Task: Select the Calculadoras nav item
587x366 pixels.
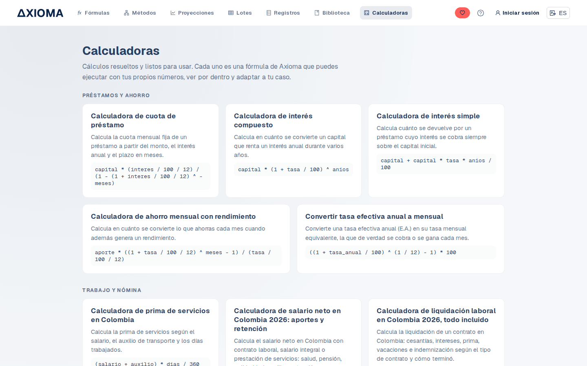Action: (x=386, y=13)
